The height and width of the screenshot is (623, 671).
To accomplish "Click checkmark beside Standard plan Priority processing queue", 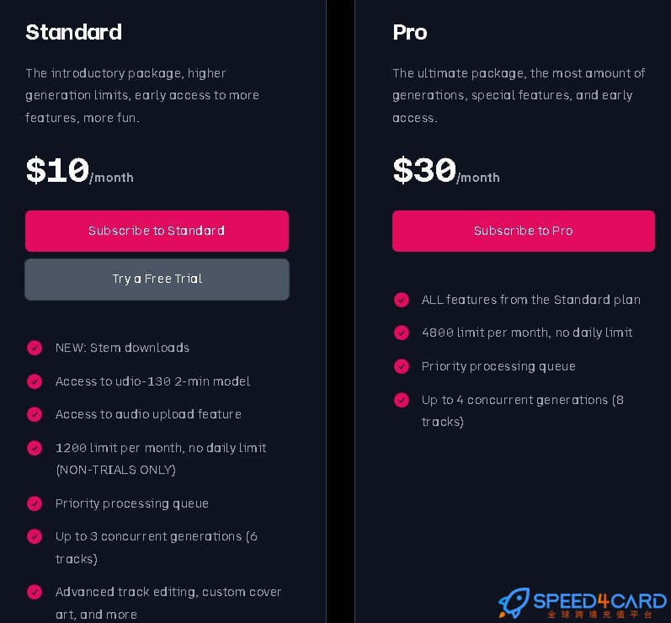I will click(x=35, y=503).
